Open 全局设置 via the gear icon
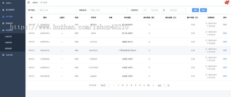 click(3, 55)
